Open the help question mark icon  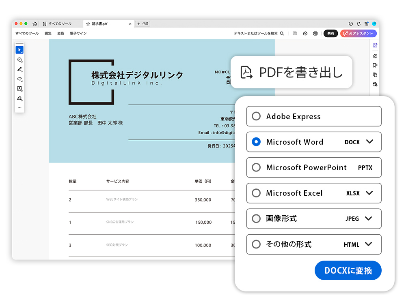coord(351,24)
